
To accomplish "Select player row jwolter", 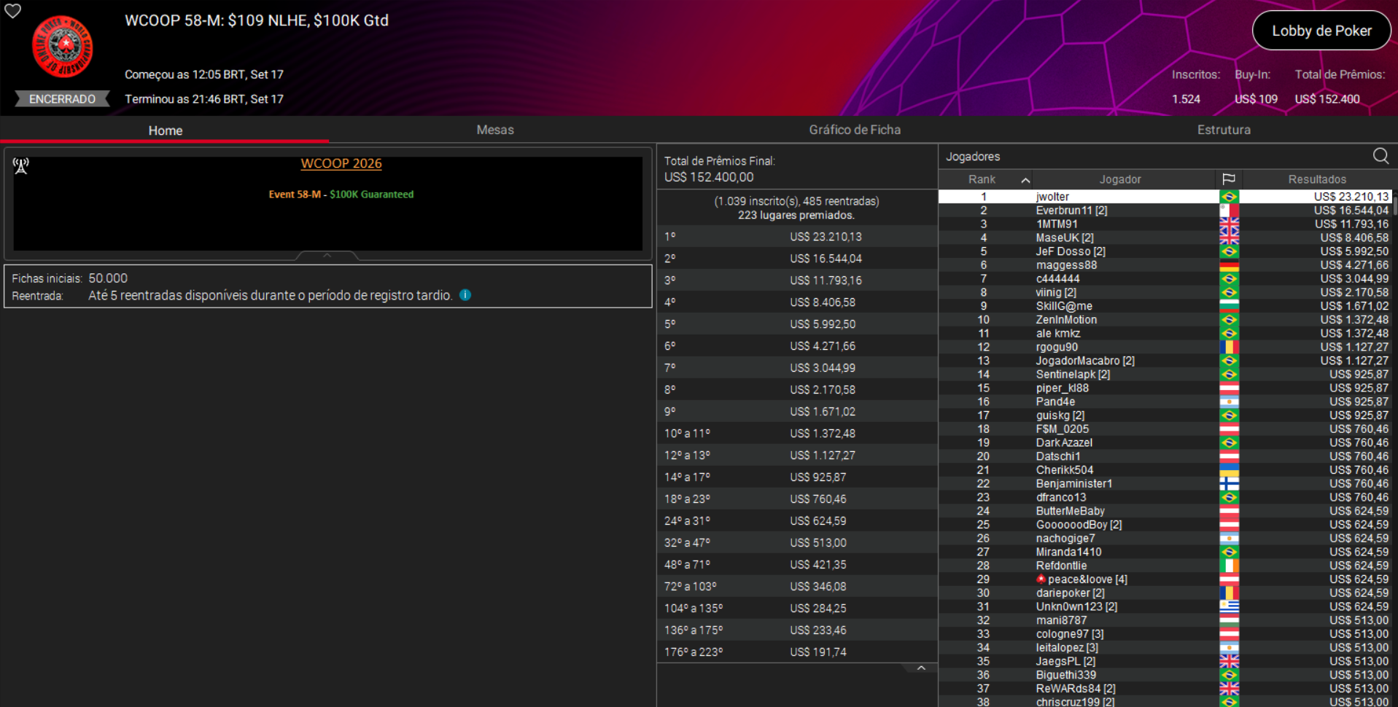I will tap(1165, 197).
